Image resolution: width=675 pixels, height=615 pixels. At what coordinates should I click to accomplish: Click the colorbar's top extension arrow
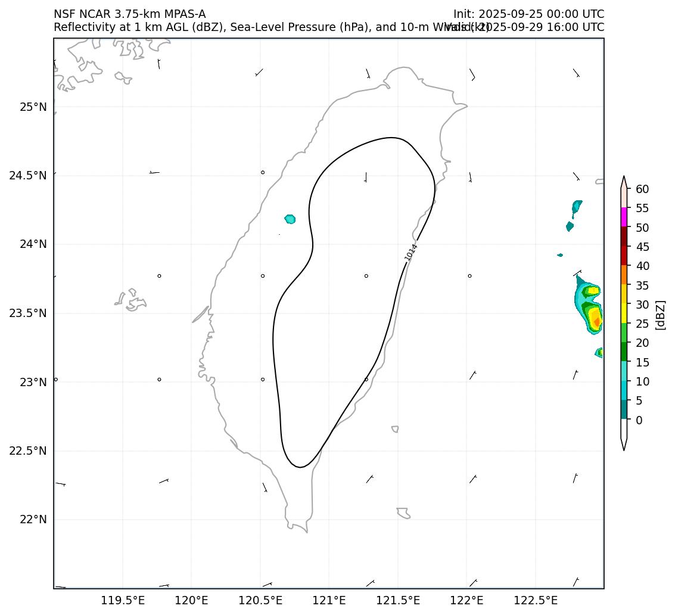pyautogui.click(x=624, y=182)
